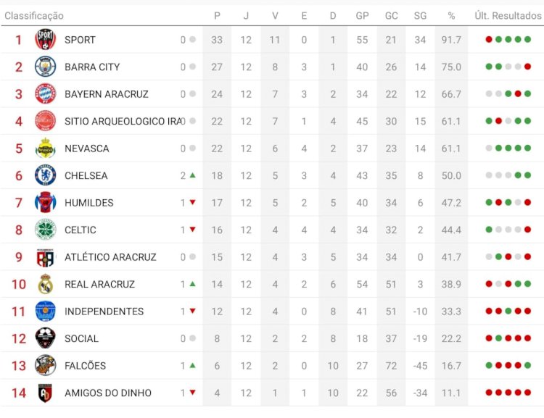Select the Real Aracruz up arrow indicator
Viewport: 544px width, 418px height.
coord(192,284)
